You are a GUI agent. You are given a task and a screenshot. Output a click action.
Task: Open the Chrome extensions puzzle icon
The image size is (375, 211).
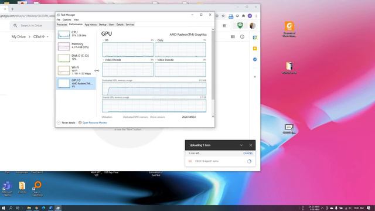(244, 16)
